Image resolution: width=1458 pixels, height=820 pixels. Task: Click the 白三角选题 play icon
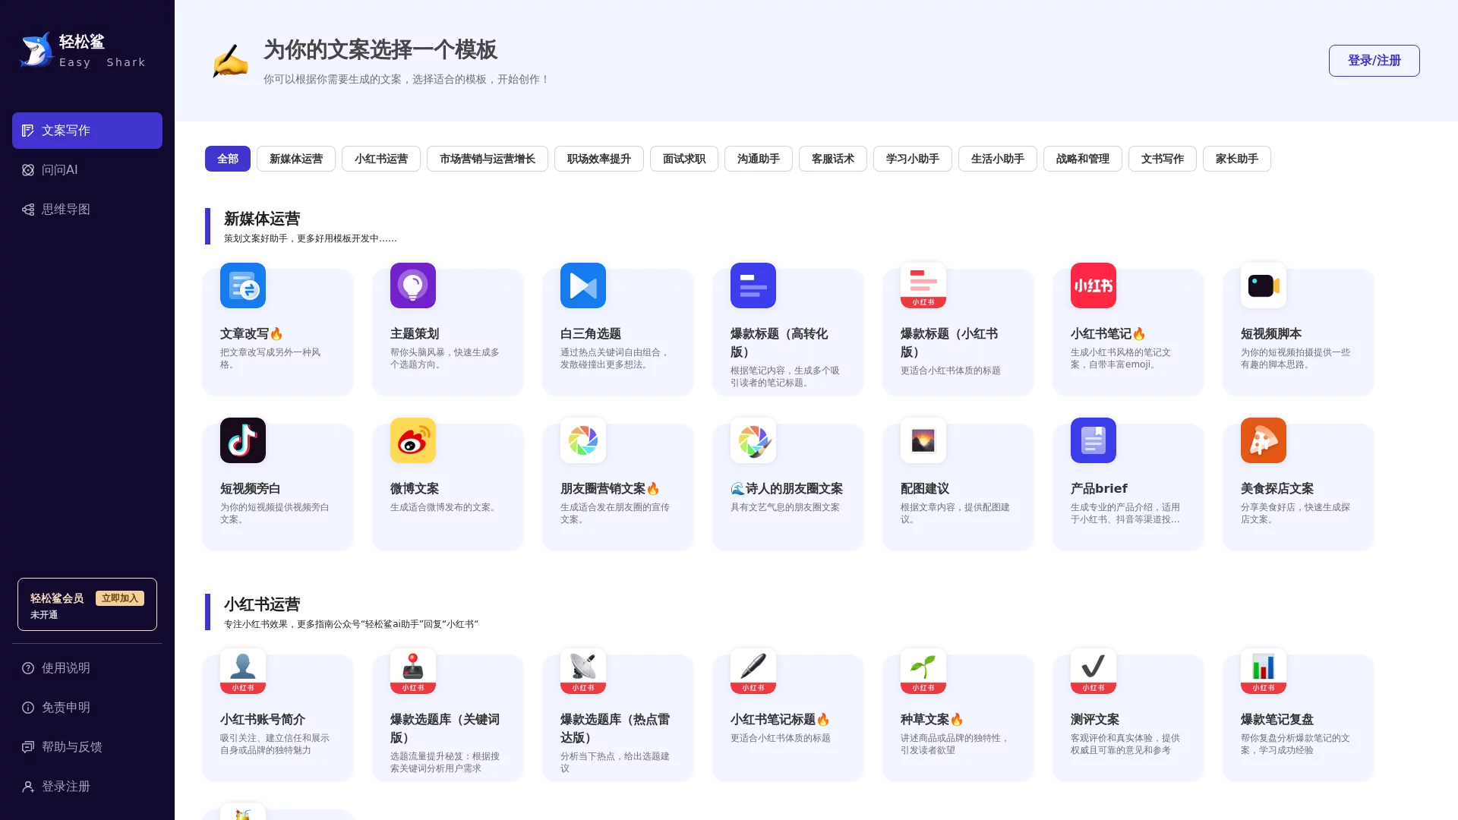[x=582, y=285]
